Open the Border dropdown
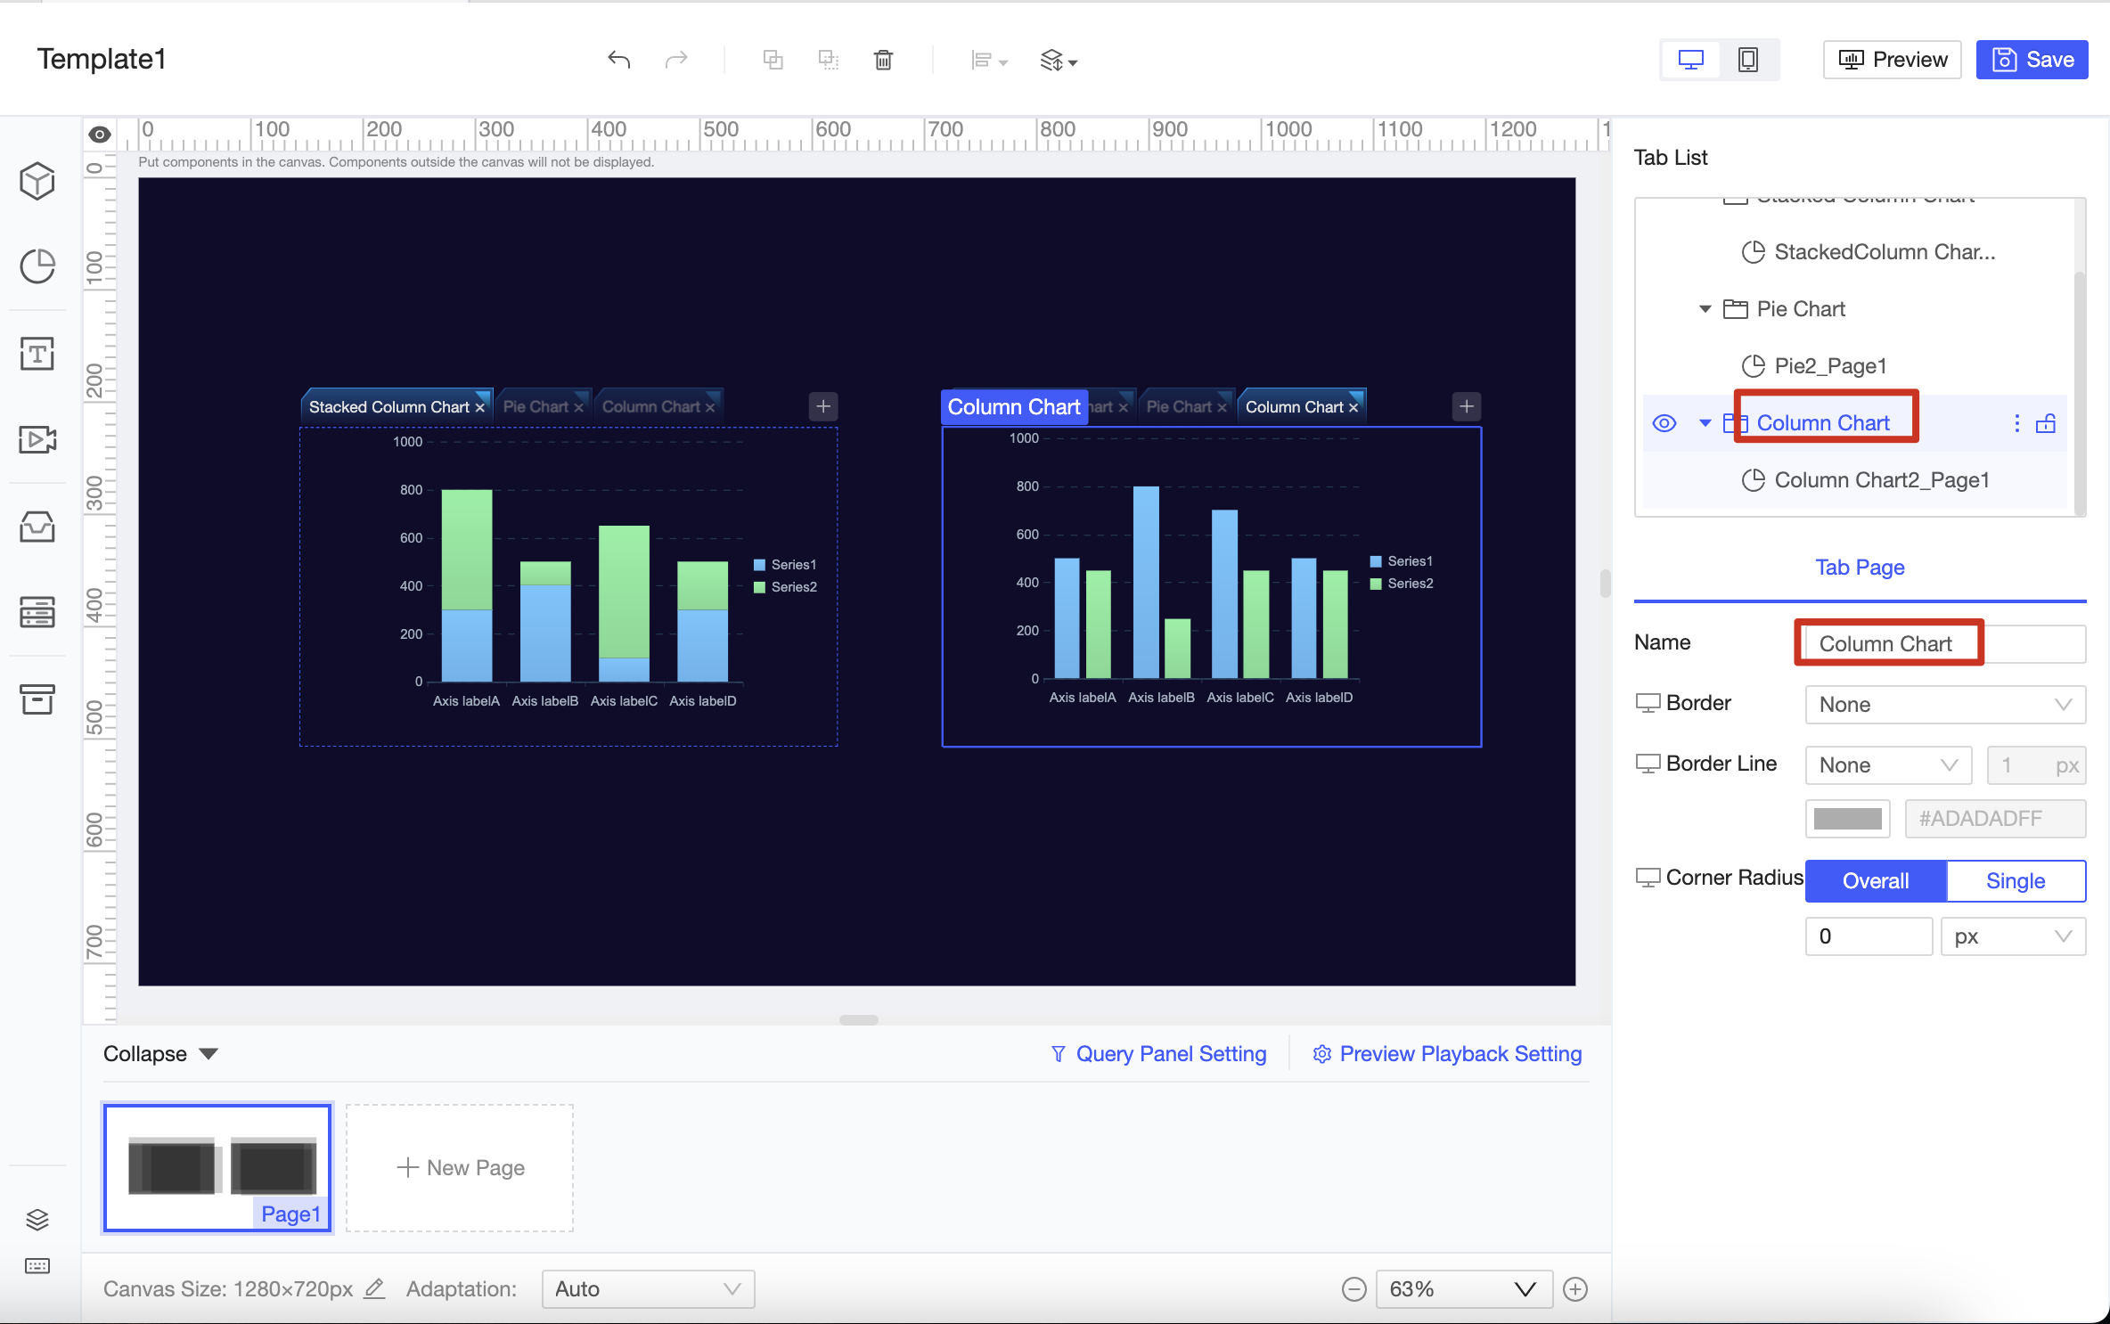Viewport: 2110px width, 1324px height. (x=1944, y=705)
